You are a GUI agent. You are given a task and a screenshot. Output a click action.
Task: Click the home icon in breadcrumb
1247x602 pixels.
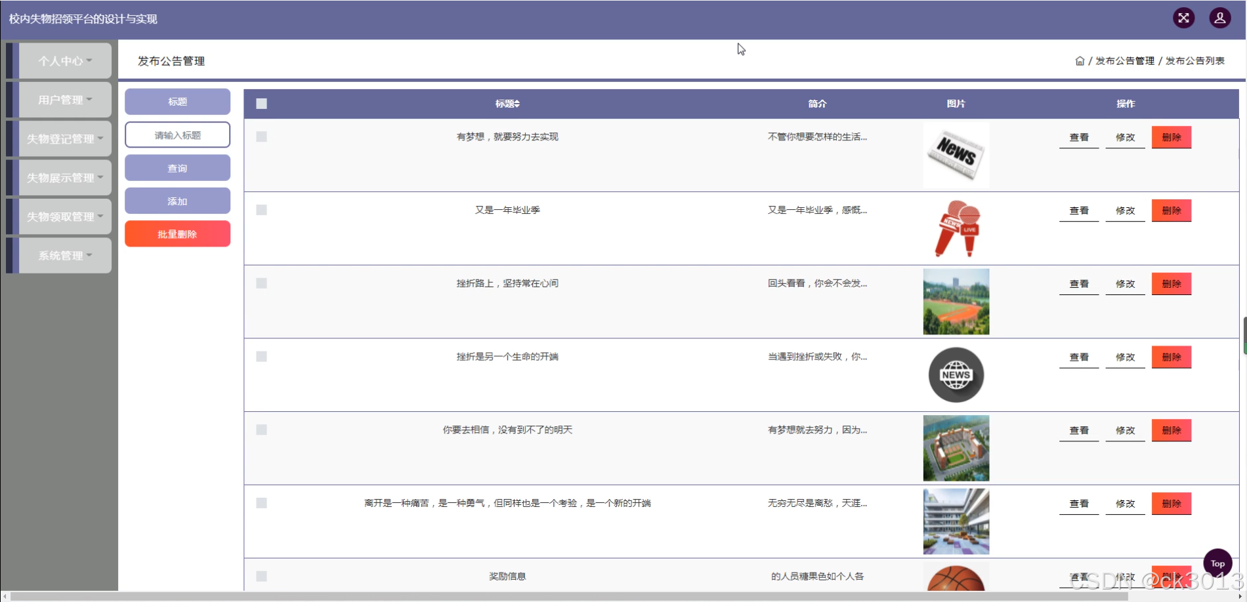coord(1080,61)
